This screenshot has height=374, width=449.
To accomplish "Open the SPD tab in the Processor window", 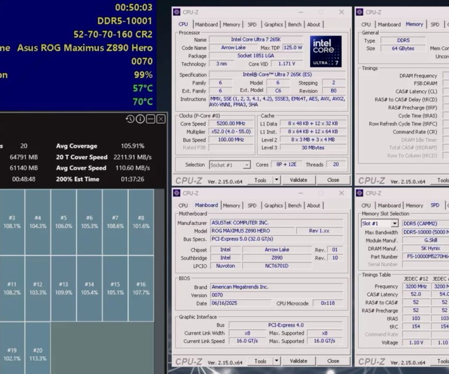I will tap(252, 25).
